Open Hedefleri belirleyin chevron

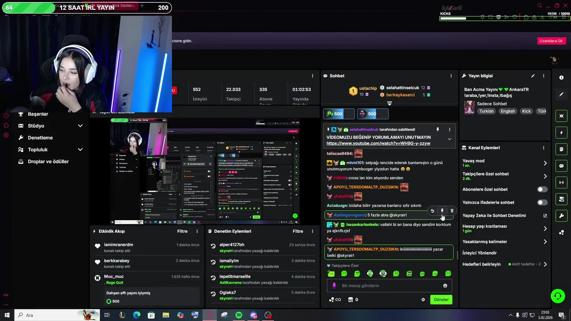tap(545, 264)
